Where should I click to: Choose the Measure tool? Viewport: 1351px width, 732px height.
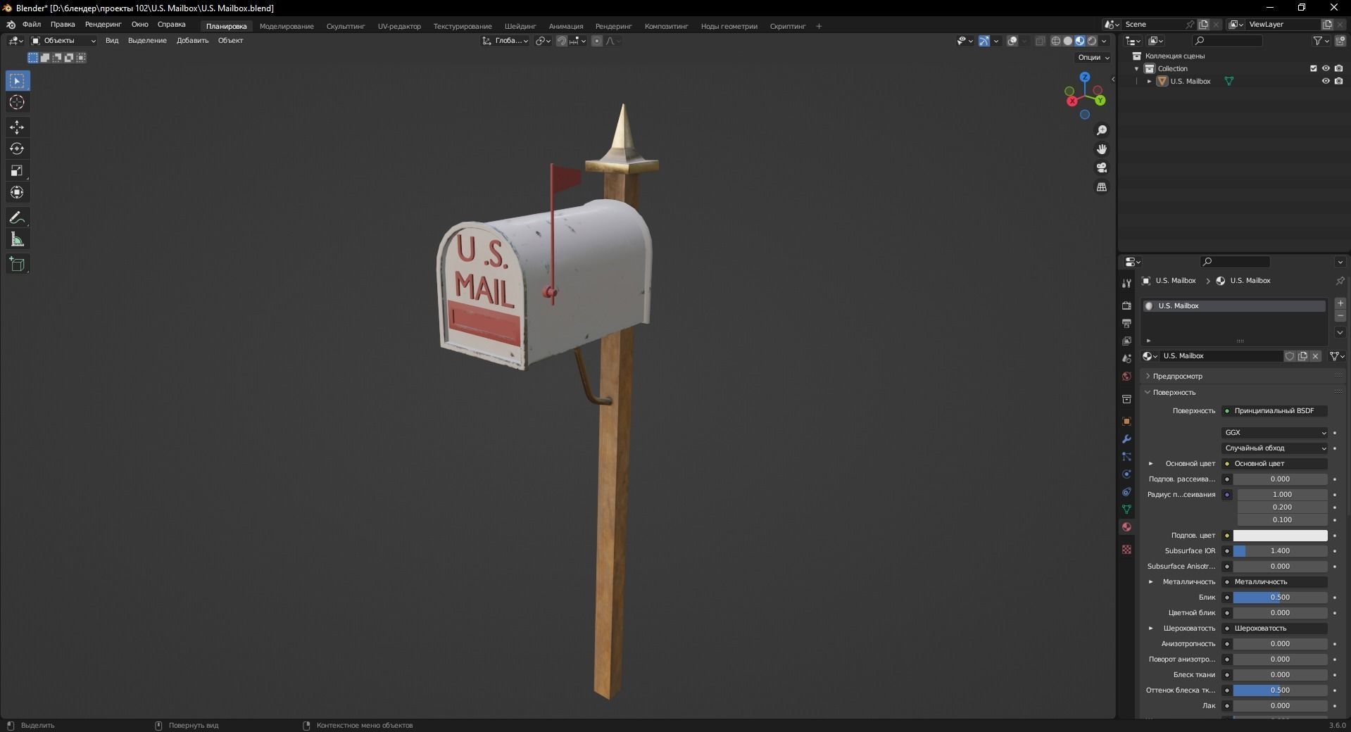17,240
